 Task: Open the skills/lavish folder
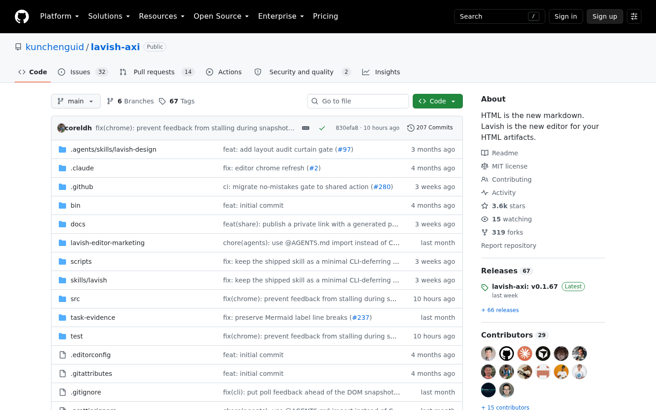point(89,280)
